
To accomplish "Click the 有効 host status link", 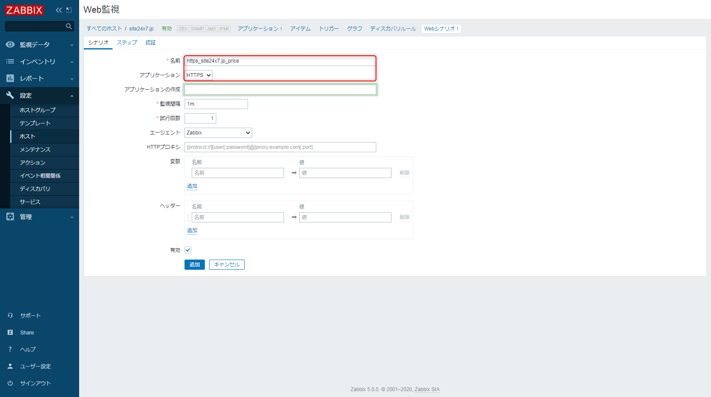I will click(x=167, y=29).
